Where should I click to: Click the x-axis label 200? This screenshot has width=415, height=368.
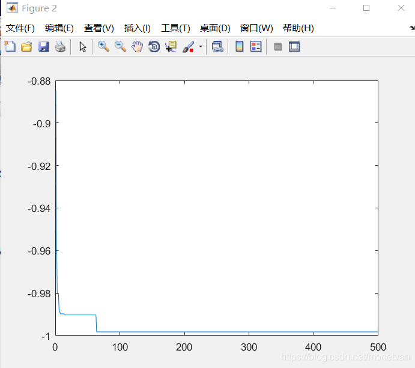coord(184,347)
